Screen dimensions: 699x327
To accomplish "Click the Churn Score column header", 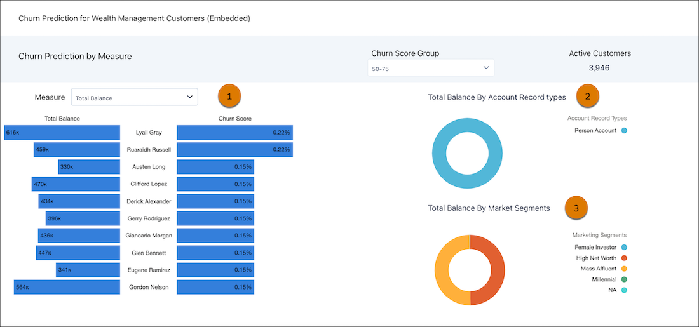I will 235,119.
